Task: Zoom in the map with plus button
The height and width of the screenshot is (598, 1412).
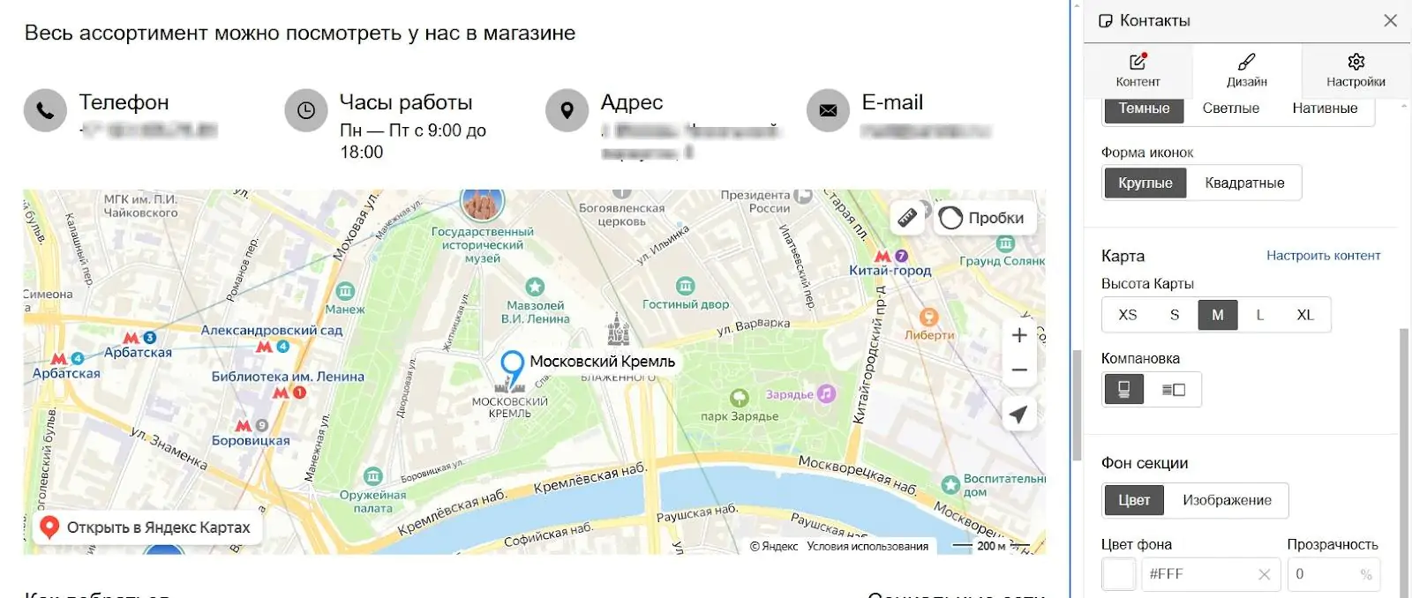Action: [1019, 335]
